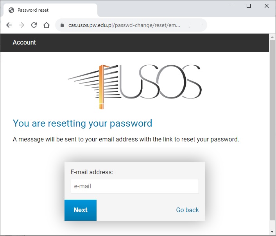Open the browser home page icon
276x236 pixels.
tap(47, 25)
